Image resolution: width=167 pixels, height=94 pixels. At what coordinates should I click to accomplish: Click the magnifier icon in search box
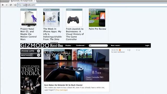pyautogui.click(x=90, y=45)
